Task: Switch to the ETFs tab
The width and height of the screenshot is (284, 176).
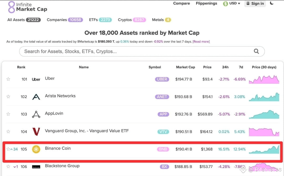Action: coord(100,20)
